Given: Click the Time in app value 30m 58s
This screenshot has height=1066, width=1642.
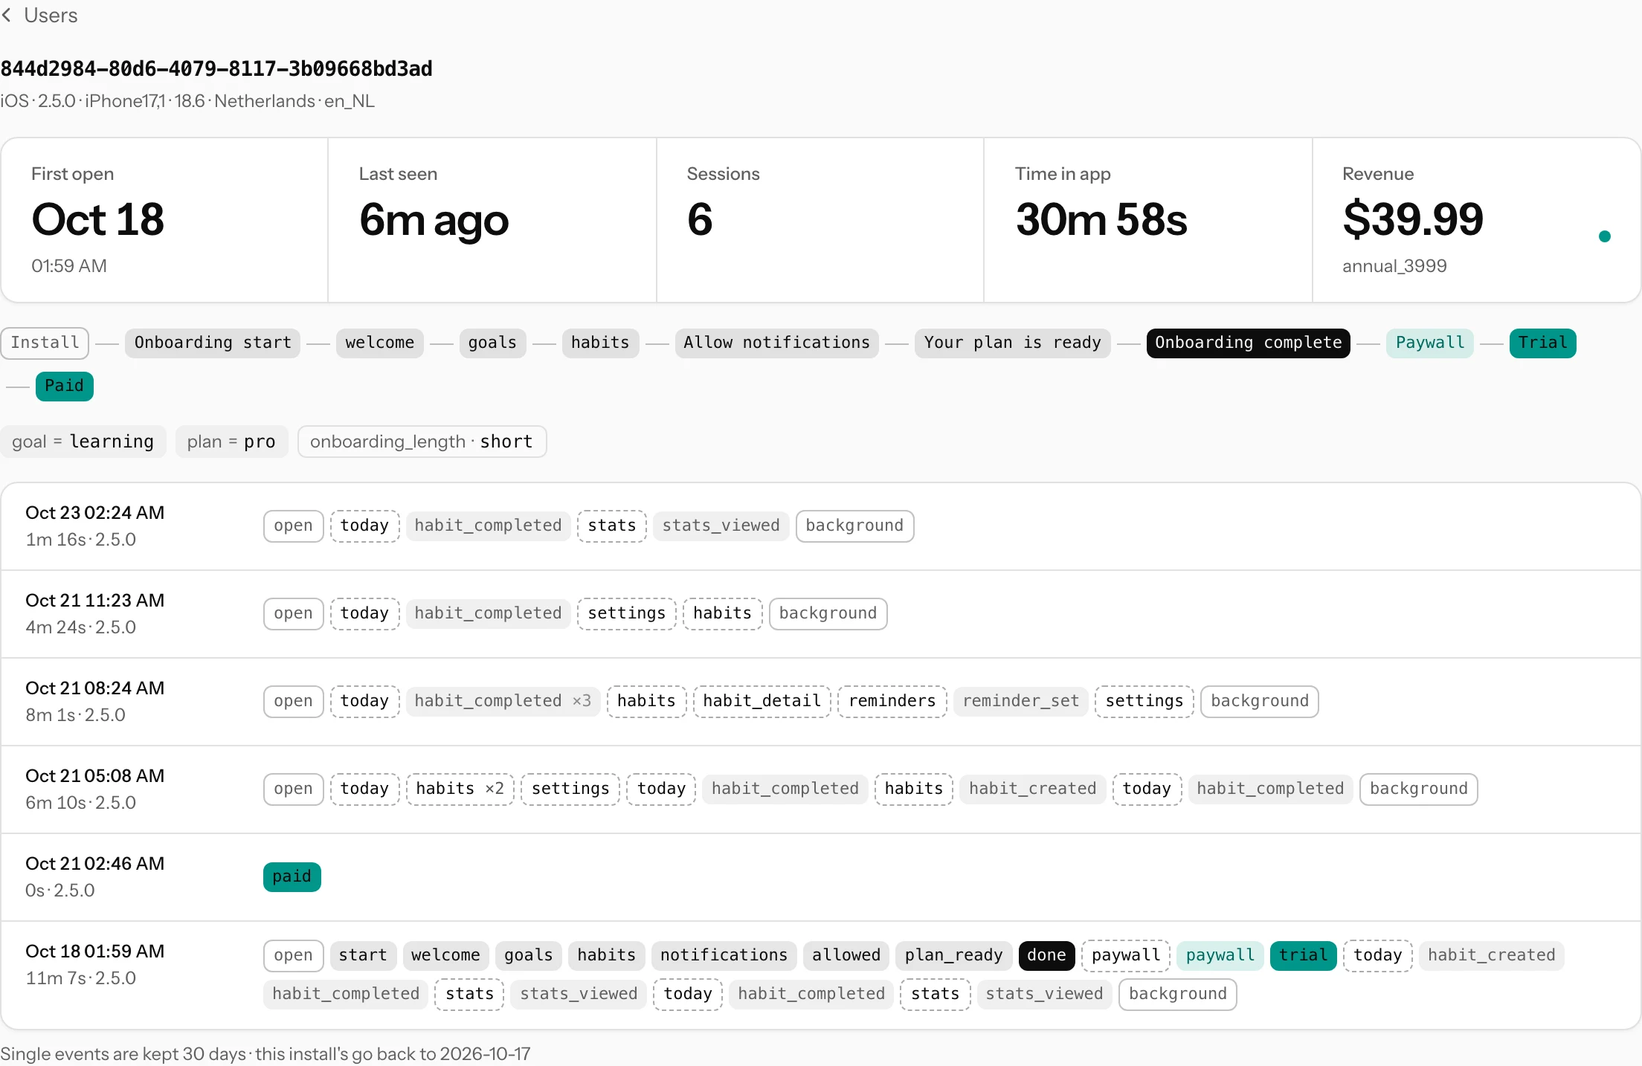Looking at the screenshot, I should coord(1101,219).
